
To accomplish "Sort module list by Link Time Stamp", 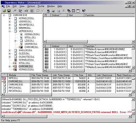I will [x=62, y=75].
